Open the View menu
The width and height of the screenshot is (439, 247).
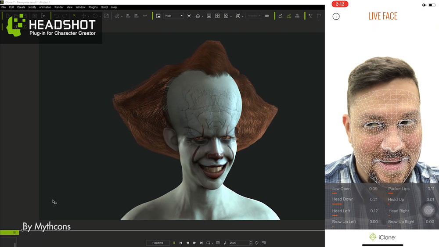tap(69, 7)
